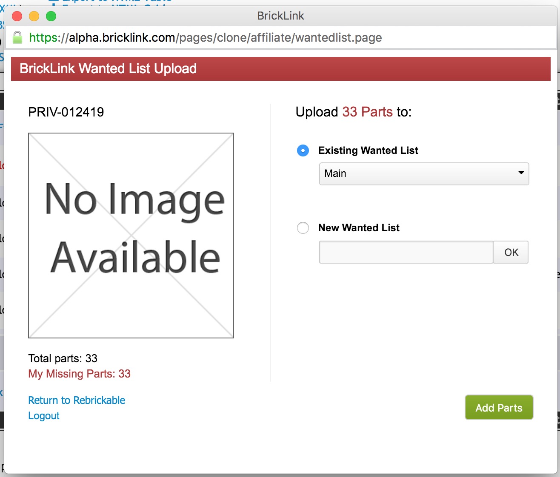Open the Main wanted list dropdown
The image size is (560, 477).
[424, 173]
